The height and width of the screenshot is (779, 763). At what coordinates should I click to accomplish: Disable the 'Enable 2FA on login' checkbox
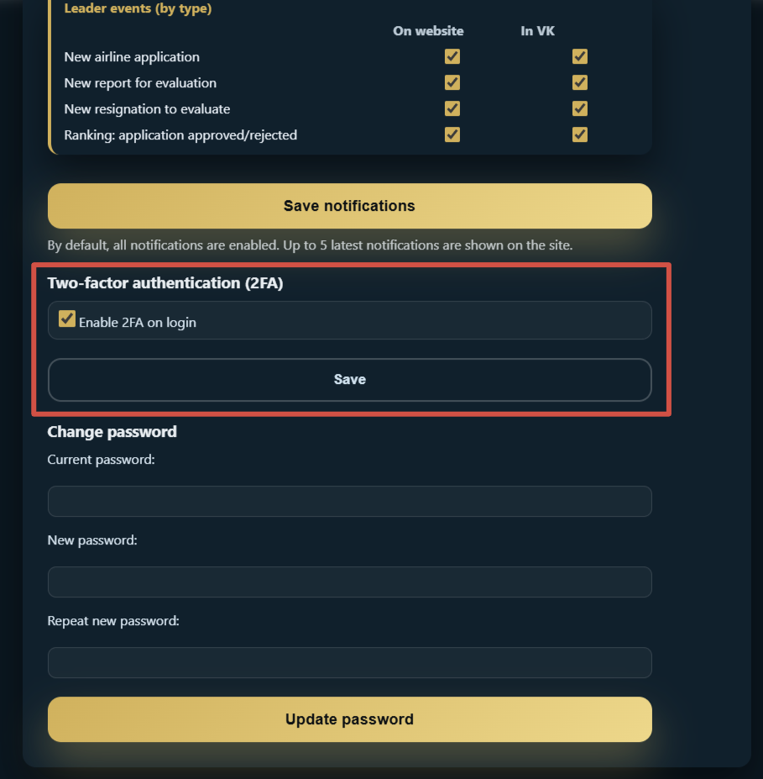point(66,318)
